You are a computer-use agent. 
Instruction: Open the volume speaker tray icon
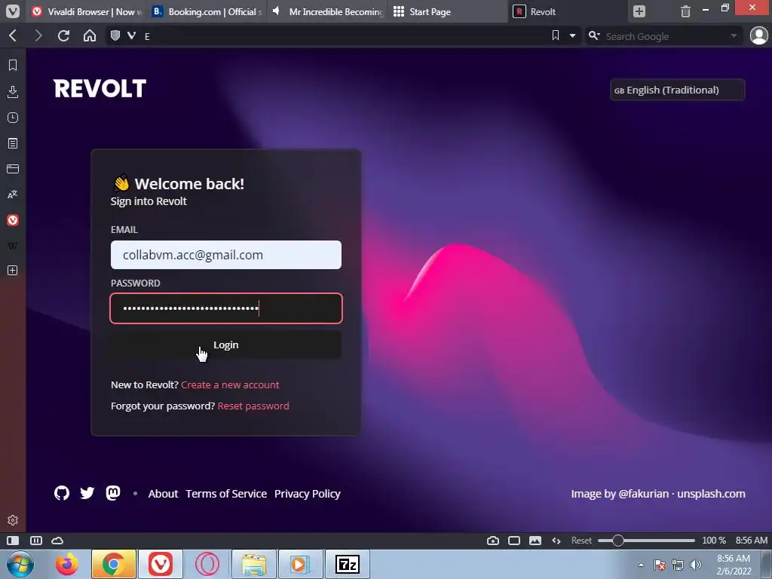pyautogui.click(x=696, y=565)
